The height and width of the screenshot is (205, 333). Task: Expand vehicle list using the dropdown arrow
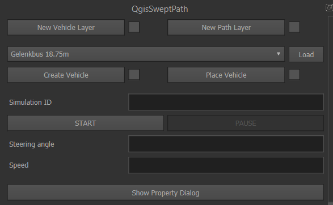[278, 54]
